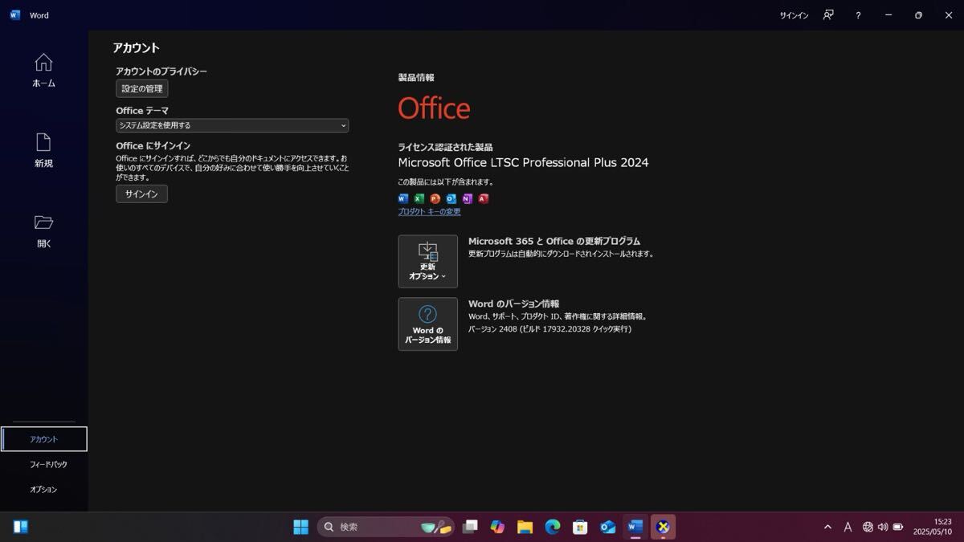Screen dimensions: 964x542
Task: Launch Copilot from the taskbar
Action: tap(497, 527)
